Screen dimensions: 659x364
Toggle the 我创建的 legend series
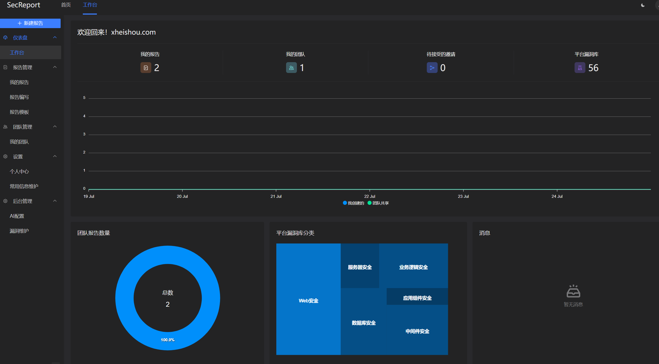353,203
